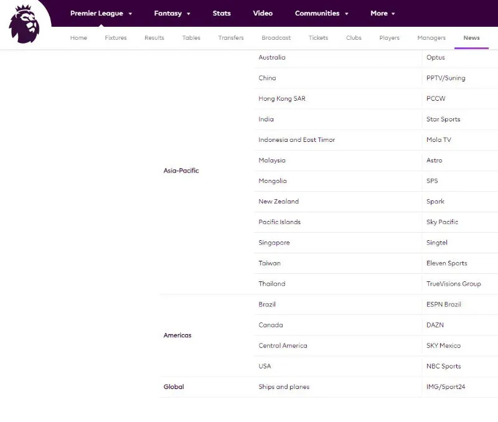View the Clubs section
Image resolution: width=498 pixels, height=422 pixels.
coord(353,37)
